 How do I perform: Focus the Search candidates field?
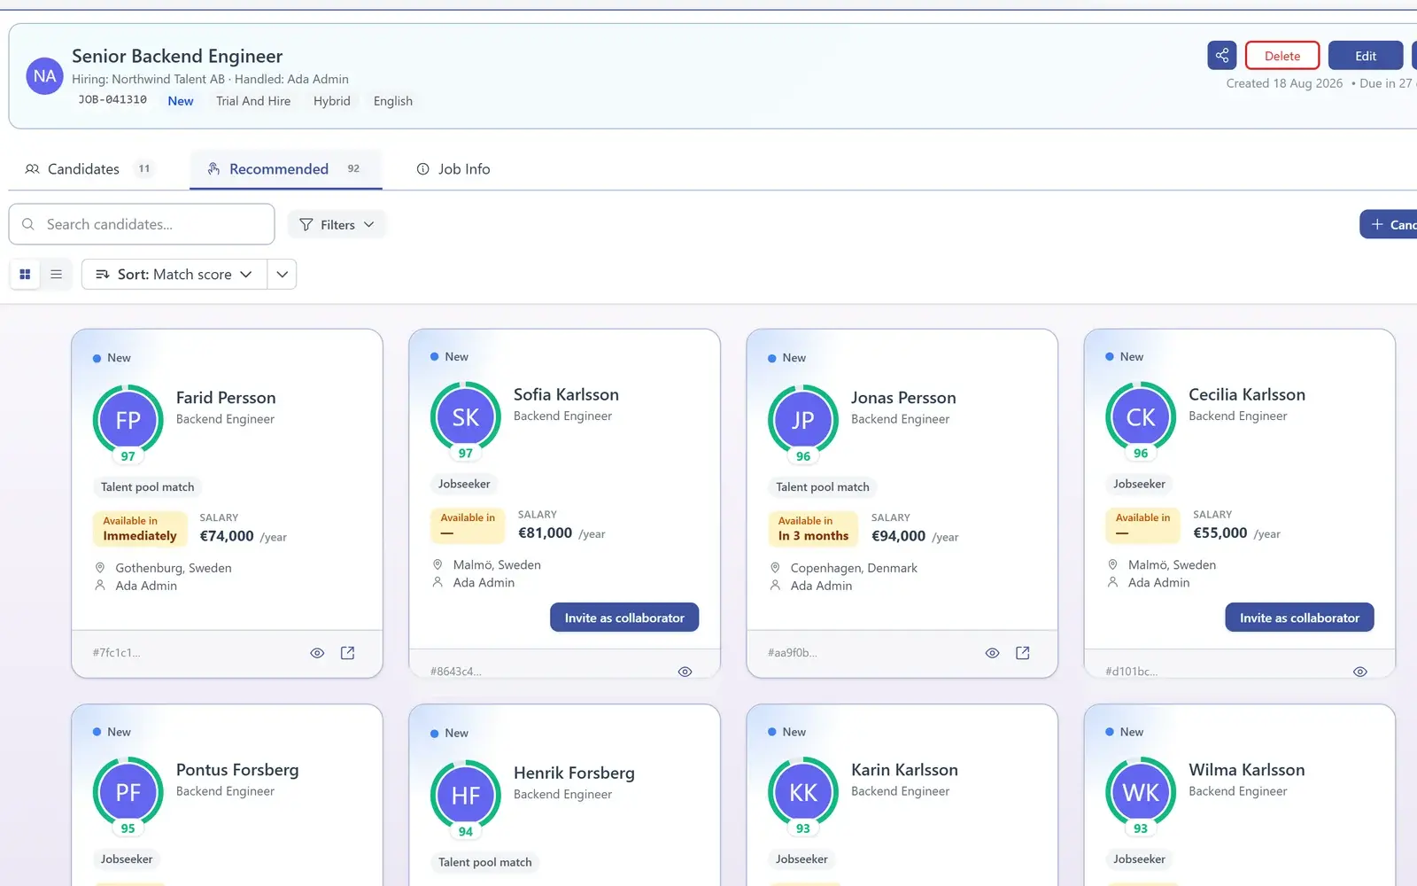coord(142,224)
